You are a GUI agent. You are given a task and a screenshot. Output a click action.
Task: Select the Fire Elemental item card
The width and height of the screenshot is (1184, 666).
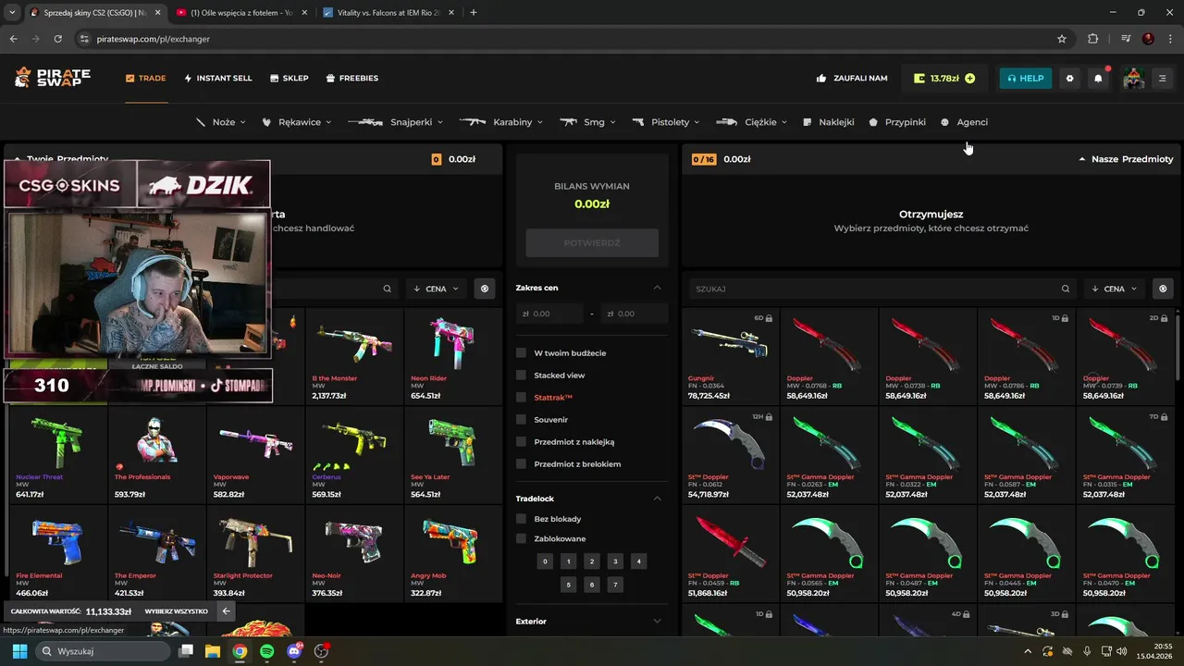57,553
